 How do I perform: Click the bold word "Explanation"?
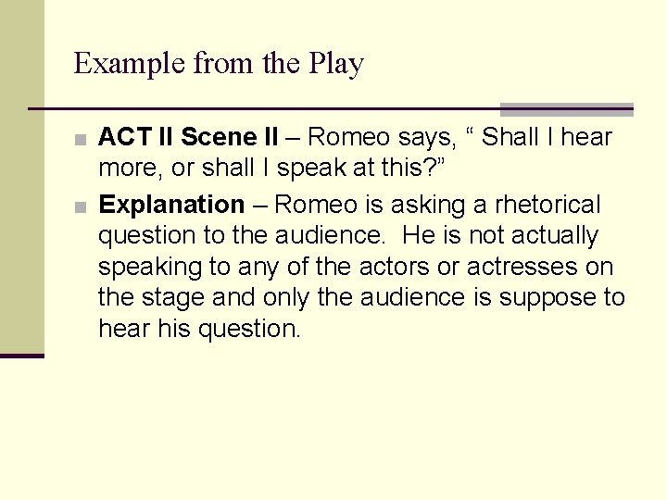[171, 205]
